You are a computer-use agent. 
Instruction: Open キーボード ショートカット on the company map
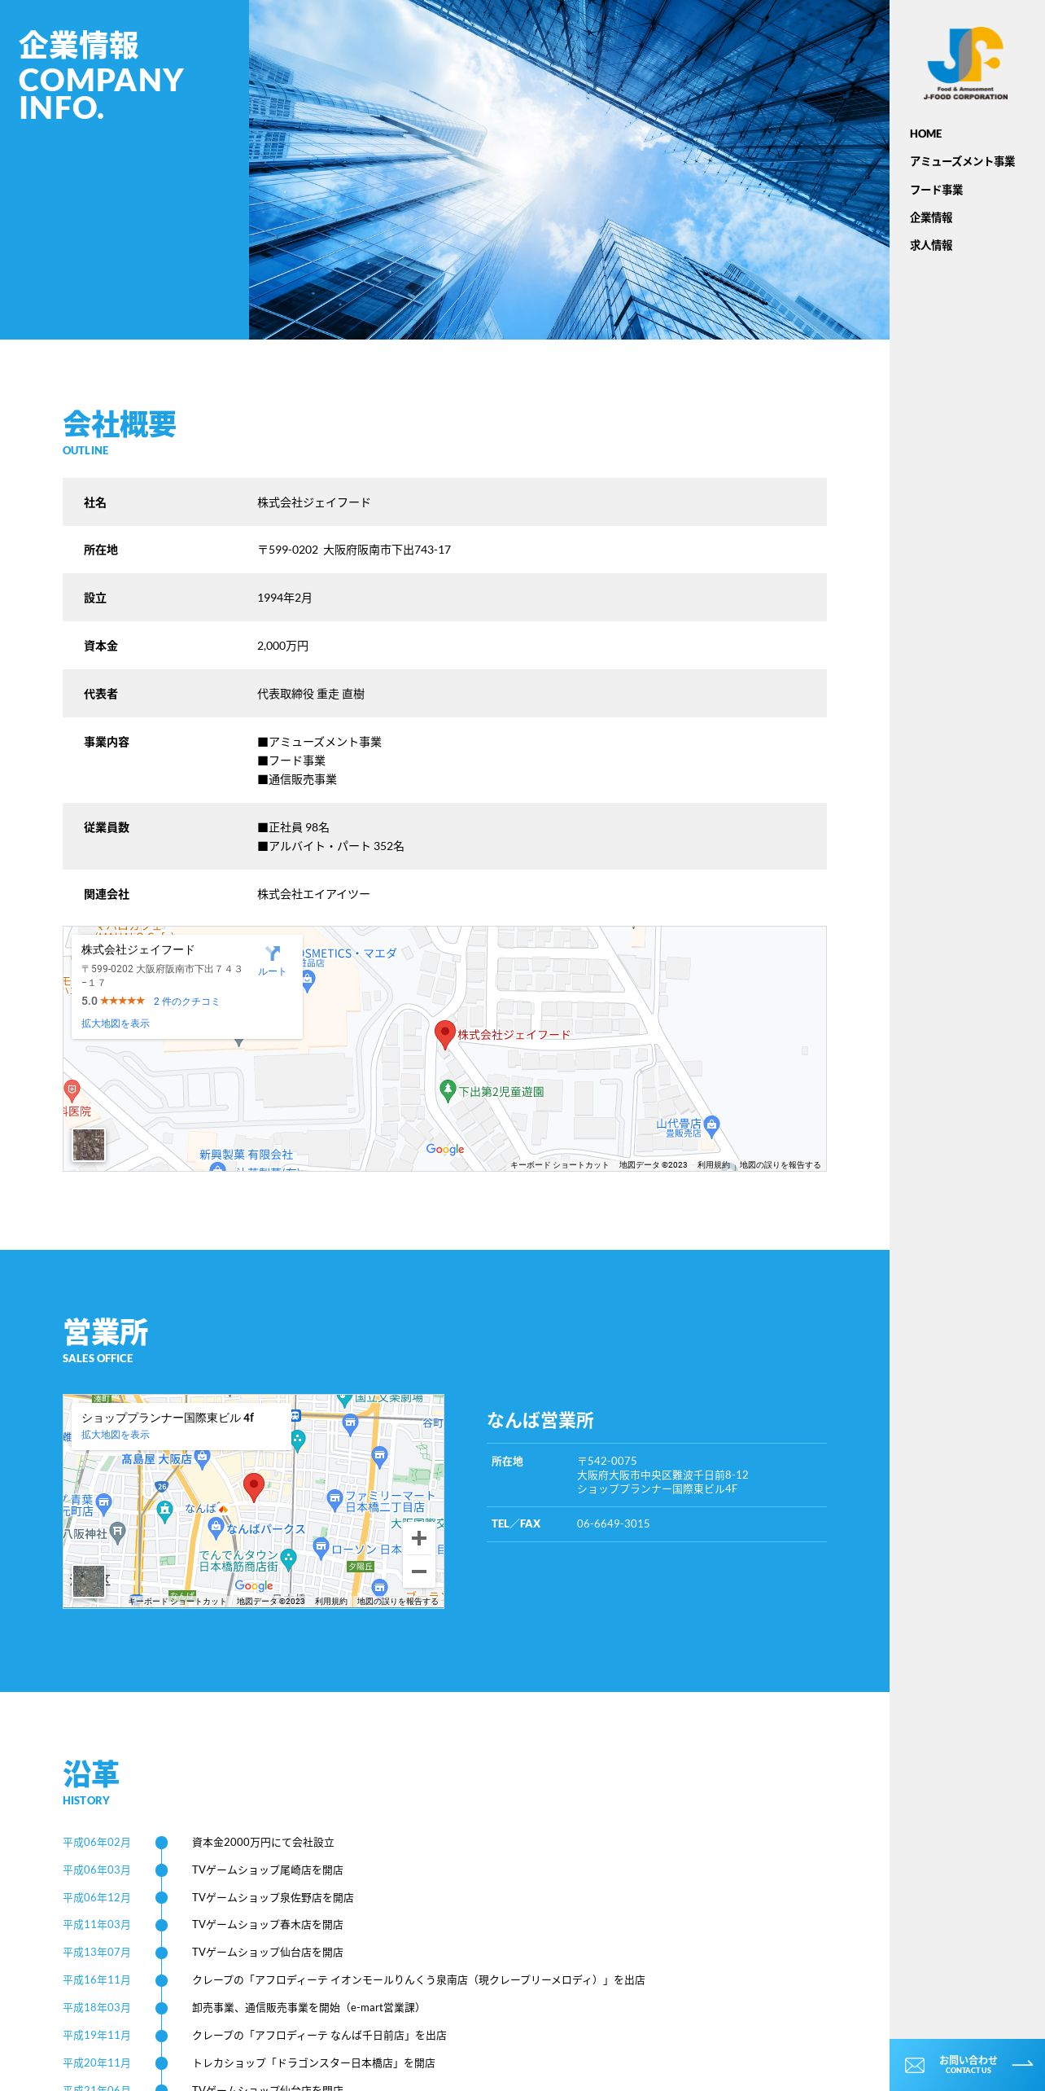(x=560, y=1165)
